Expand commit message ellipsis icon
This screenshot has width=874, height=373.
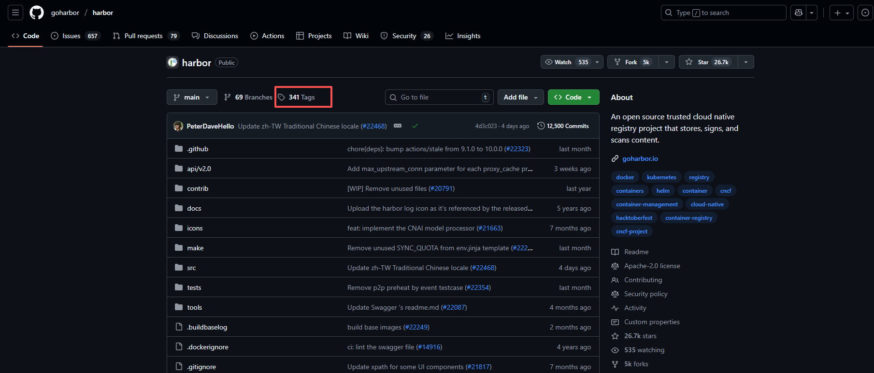398,126
